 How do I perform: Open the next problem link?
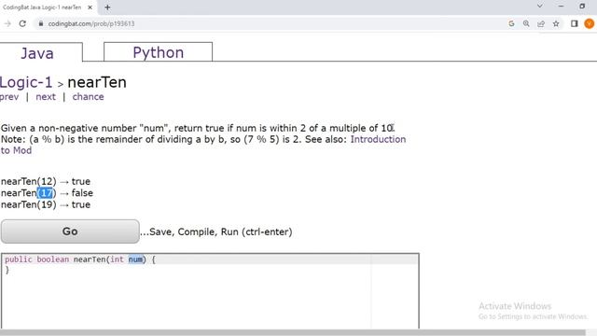[x=46, y=97]
